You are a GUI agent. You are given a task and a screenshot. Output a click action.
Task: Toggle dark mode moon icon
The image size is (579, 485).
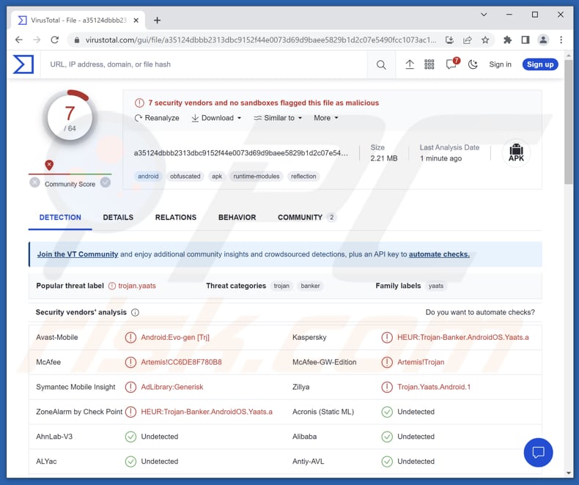click(473, 64)
